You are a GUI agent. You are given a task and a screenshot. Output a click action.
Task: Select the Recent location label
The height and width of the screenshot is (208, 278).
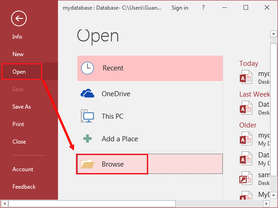113,68
